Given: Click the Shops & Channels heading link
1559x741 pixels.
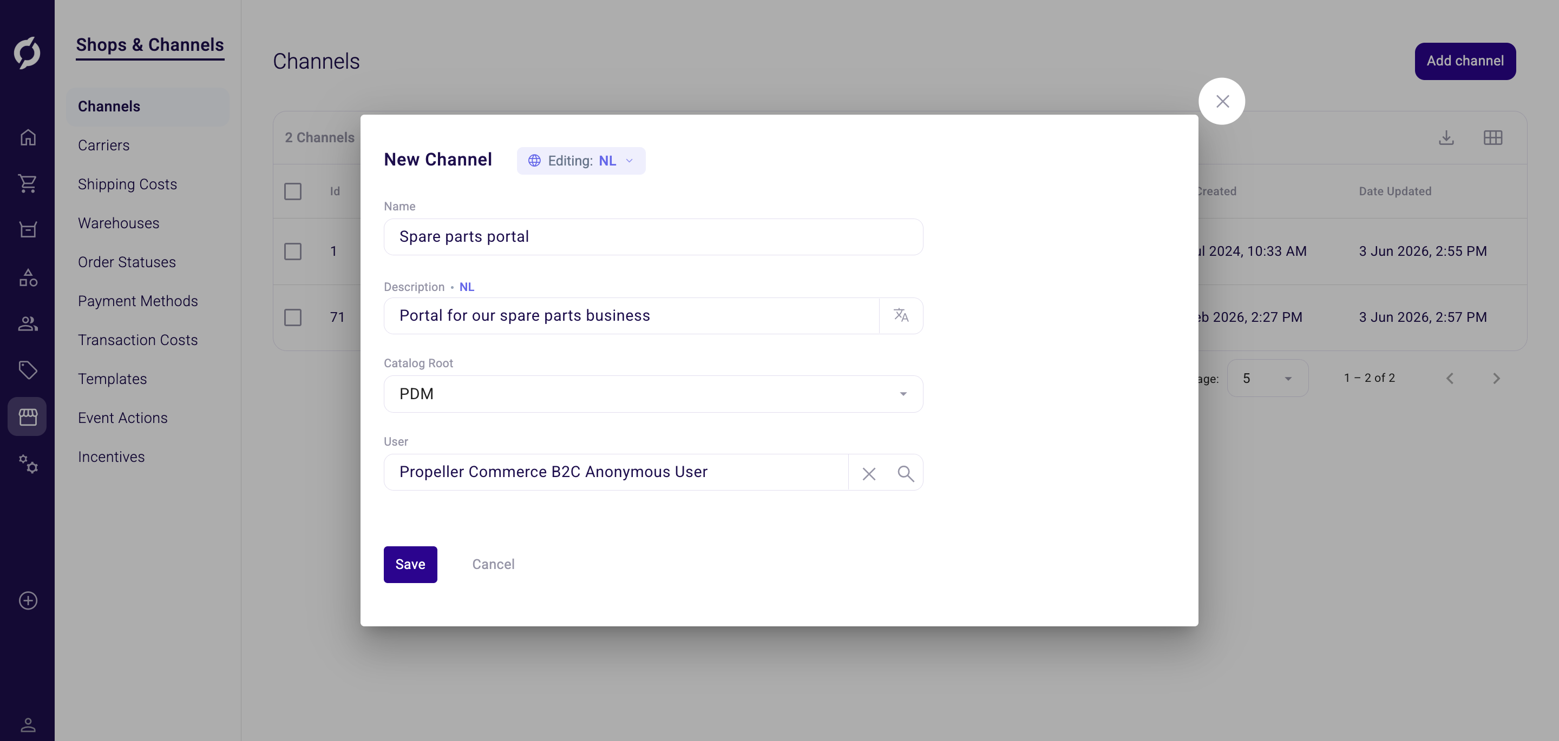Looking at the screenshot, I should coord(150,45).
